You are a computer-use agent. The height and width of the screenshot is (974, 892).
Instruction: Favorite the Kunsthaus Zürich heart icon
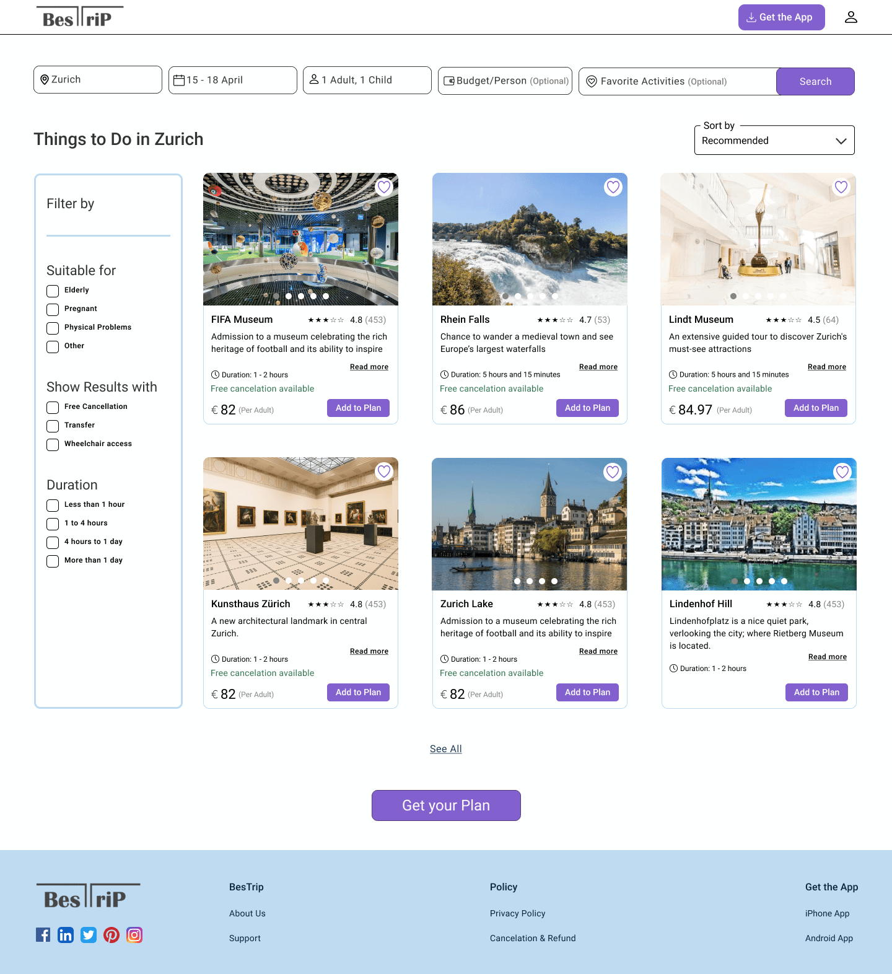pyautogui.click(x=384, y=472)
